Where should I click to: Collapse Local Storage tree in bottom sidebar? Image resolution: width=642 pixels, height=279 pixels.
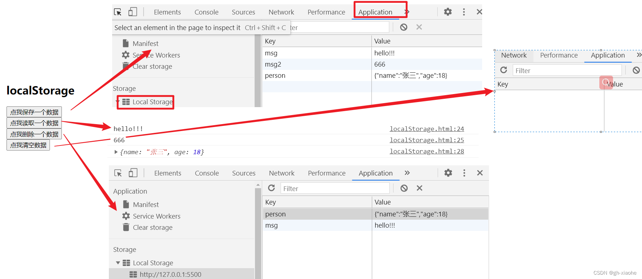(118, 263)
